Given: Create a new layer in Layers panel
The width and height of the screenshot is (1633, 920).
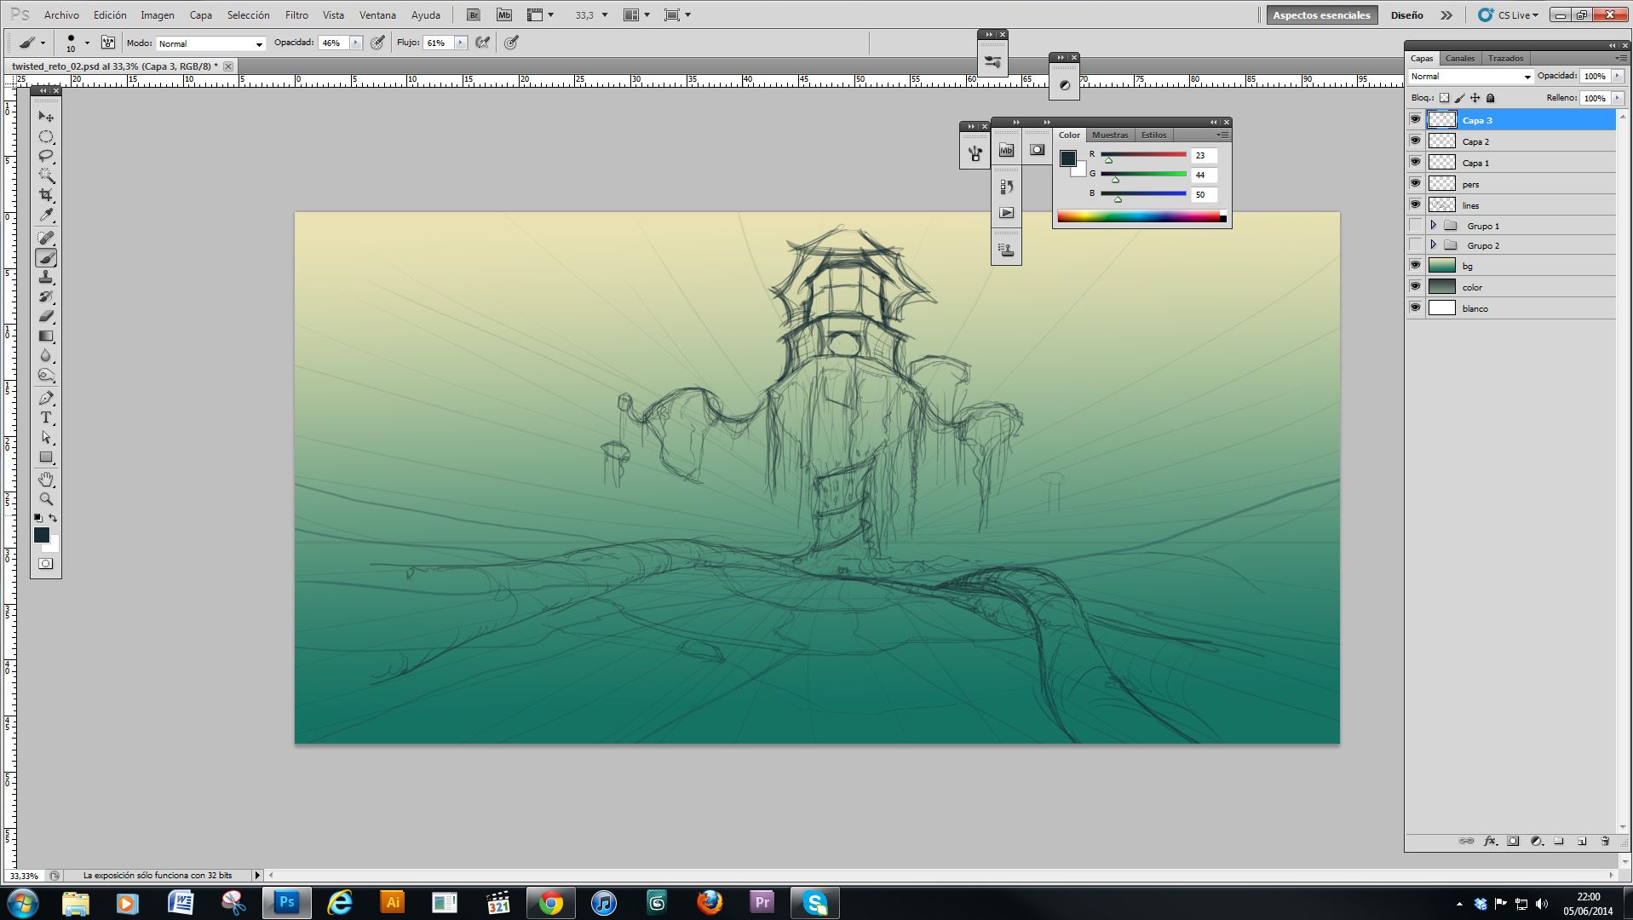Looking at the screenshot, I should point(1581,841).
